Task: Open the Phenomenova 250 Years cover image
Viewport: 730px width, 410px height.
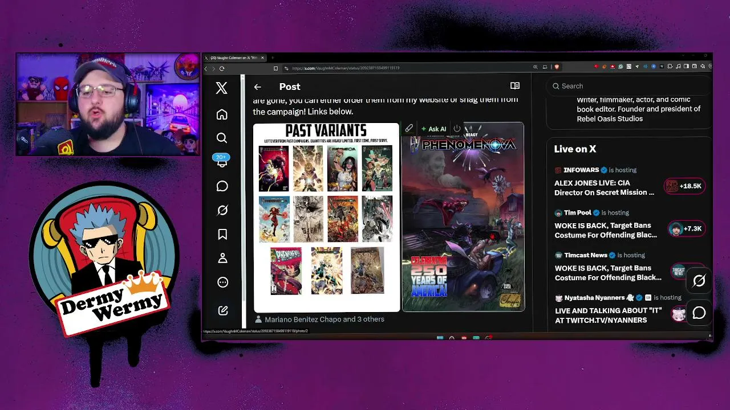Action: 463,217
